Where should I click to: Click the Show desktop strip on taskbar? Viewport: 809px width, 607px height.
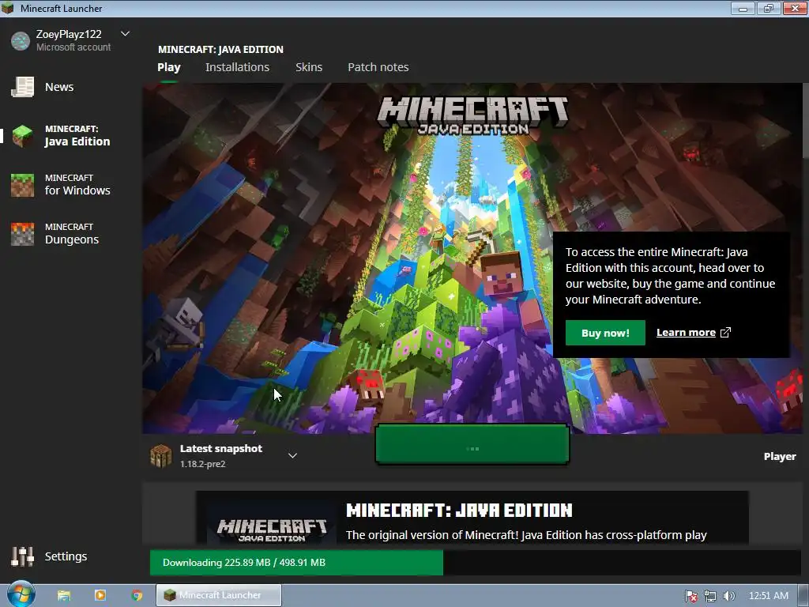tap(803, 595)
